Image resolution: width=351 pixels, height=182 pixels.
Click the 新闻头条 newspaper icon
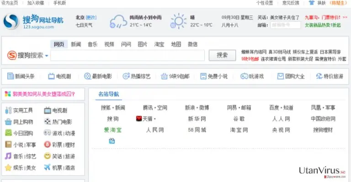11,76
